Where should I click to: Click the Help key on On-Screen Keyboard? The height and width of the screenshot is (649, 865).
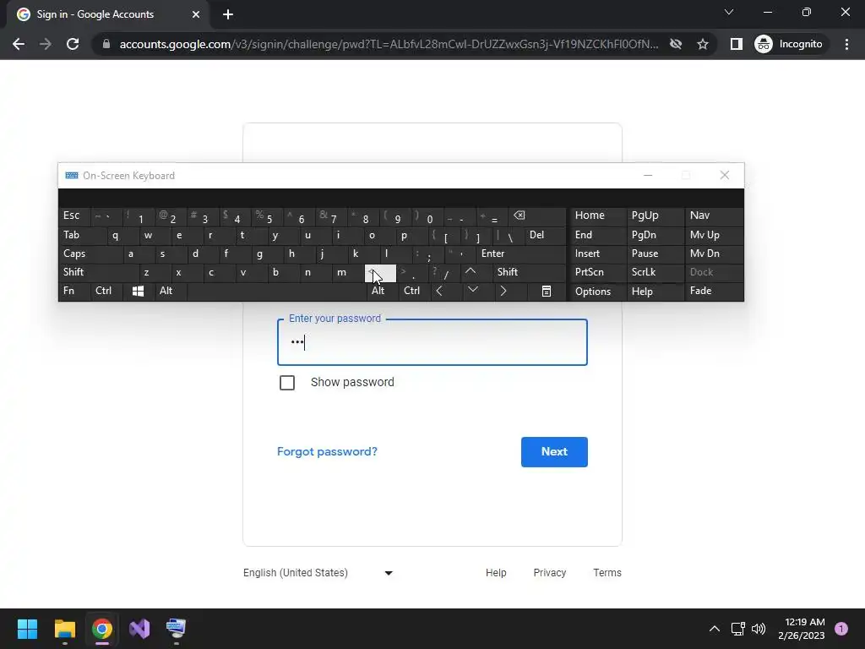pos(655,292)
